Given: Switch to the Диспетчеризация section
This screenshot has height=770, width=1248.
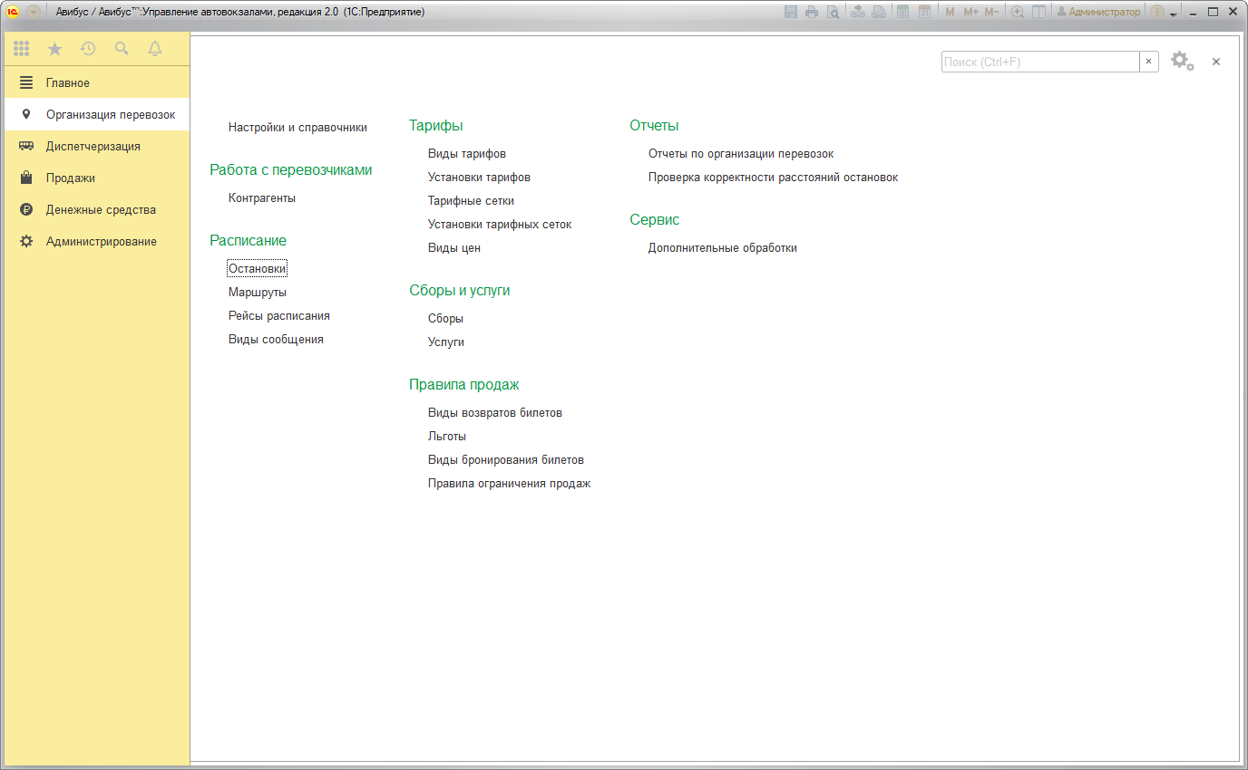Looking at the screenshot, I should click(93, 146).
